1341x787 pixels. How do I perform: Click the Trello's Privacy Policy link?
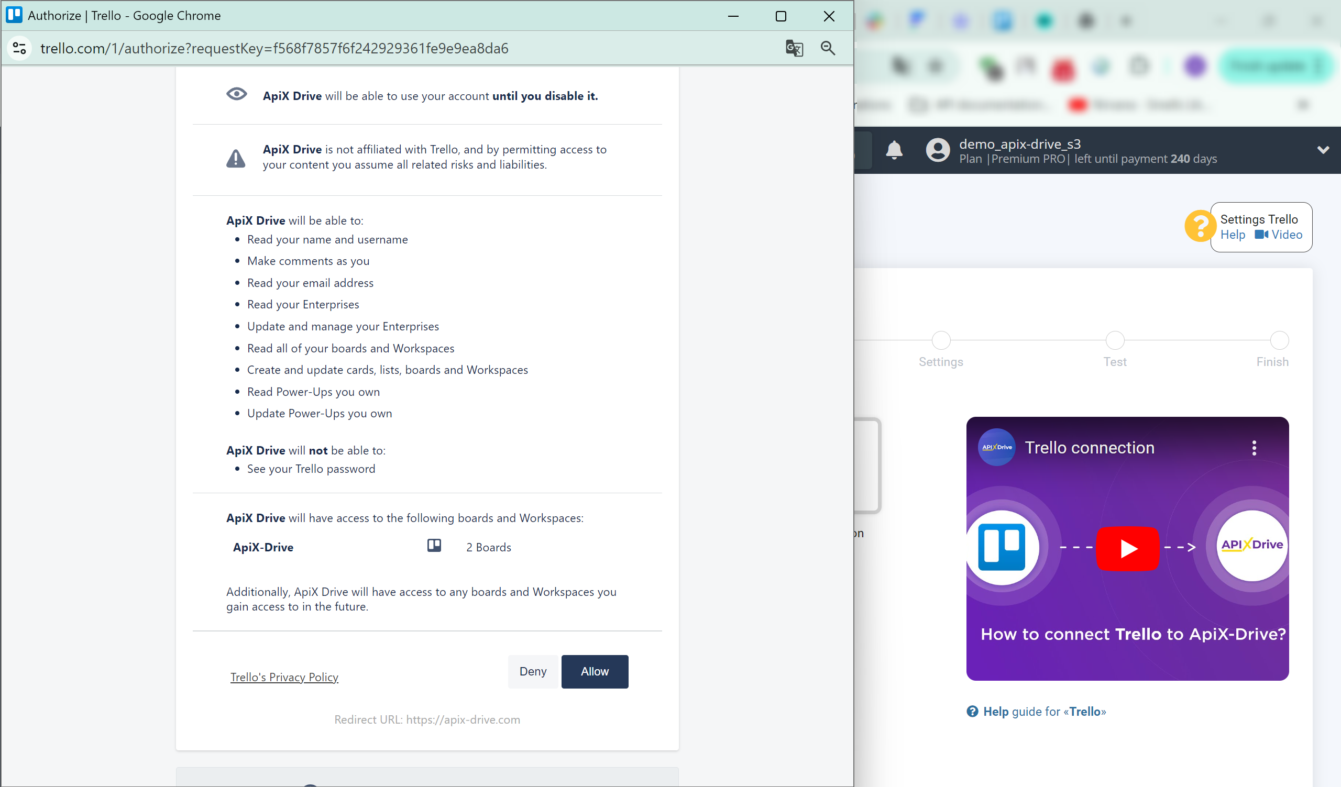click(x=284, y=677)
